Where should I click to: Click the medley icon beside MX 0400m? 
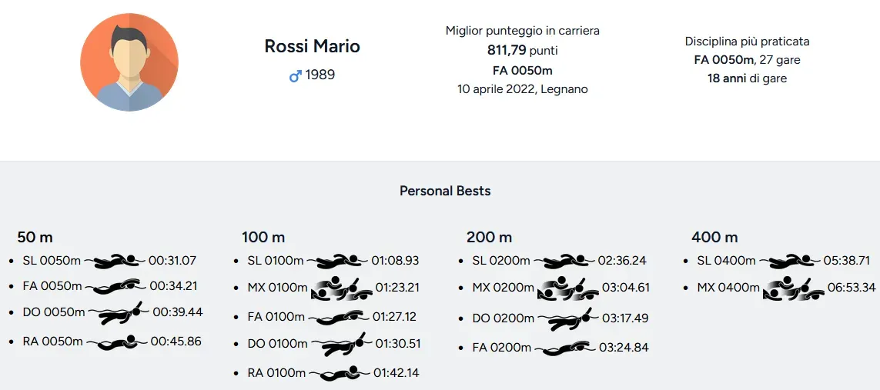point(793,288)
